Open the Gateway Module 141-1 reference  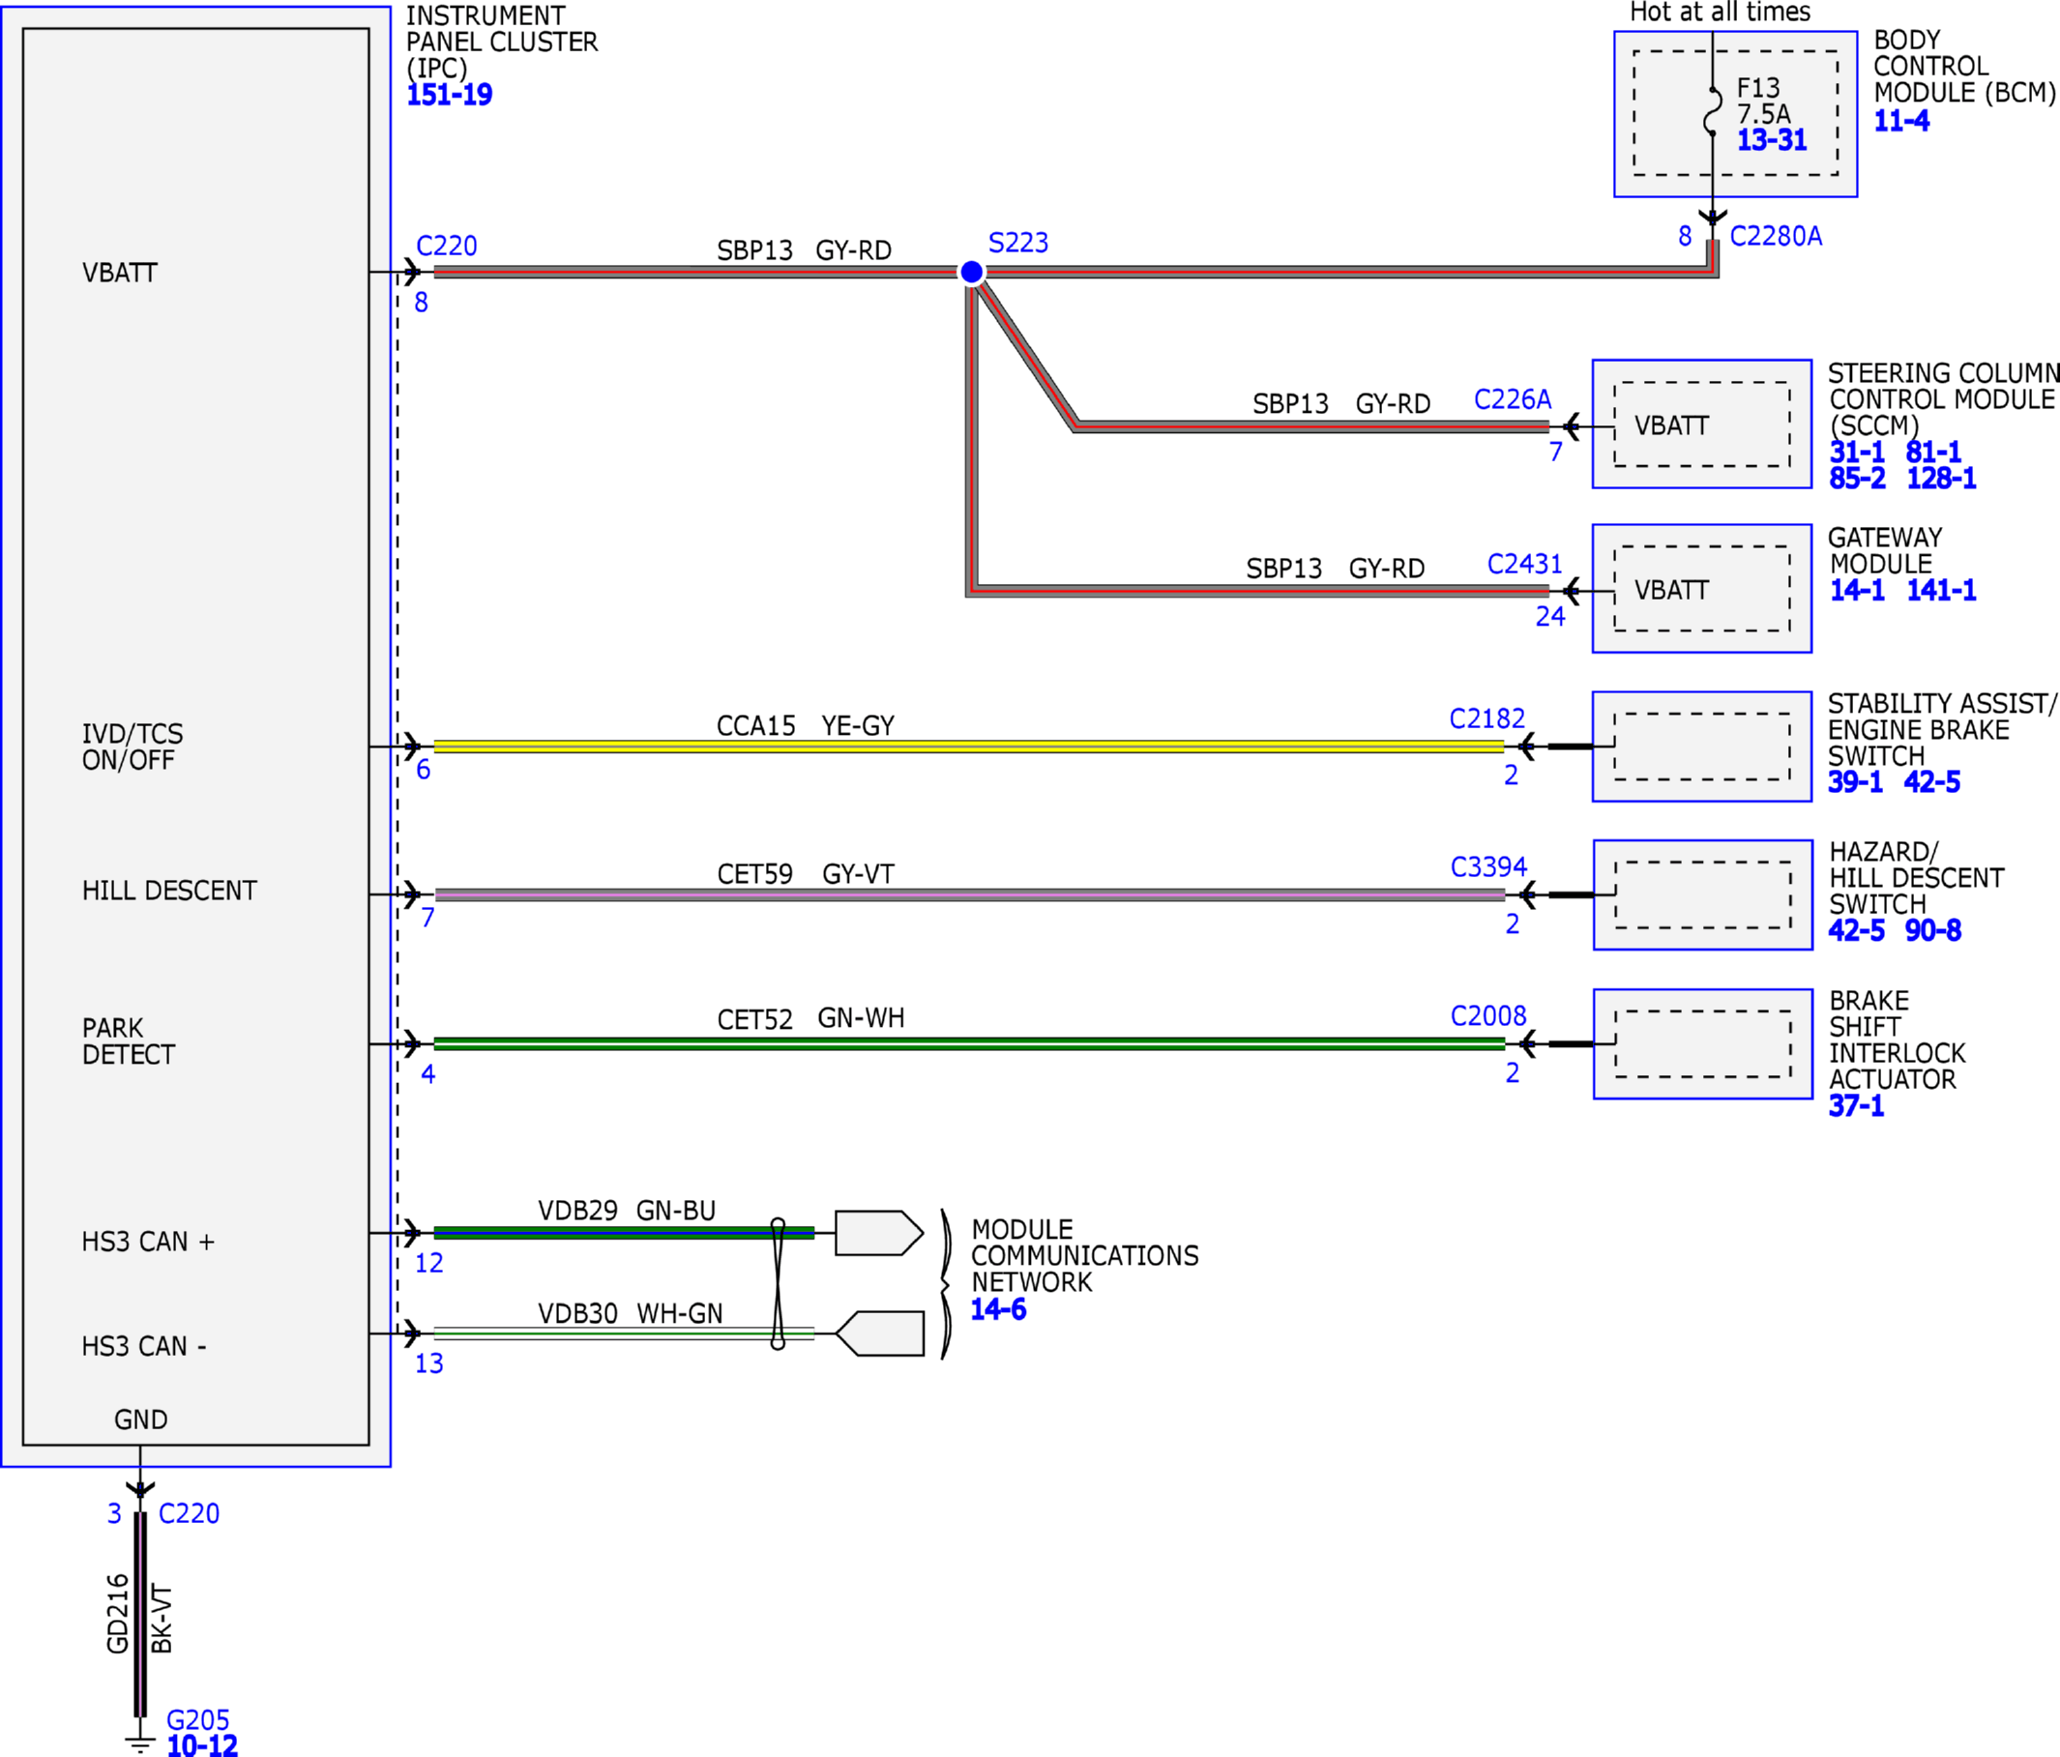[x=1941, y=590]
